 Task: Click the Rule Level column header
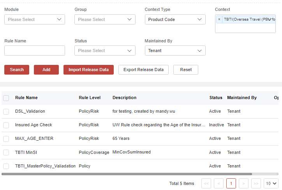point(90,98)
